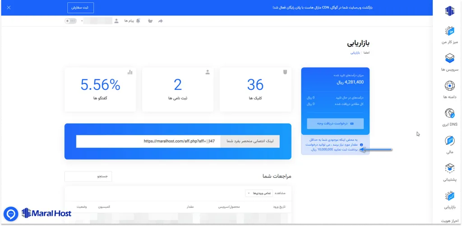Click the 5.56% conversion value

point(101,85)
